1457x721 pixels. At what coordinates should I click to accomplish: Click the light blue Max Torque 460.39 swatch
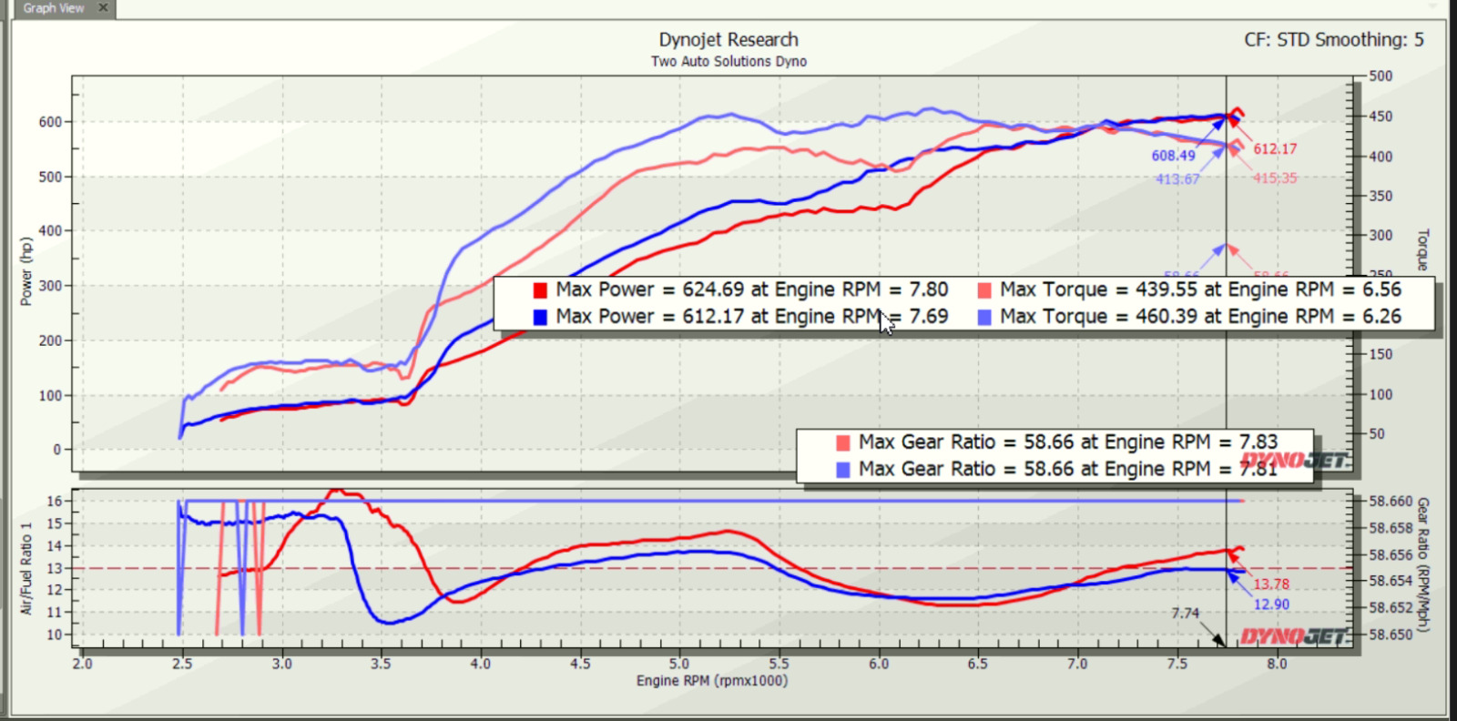click(x=984, y=318)
